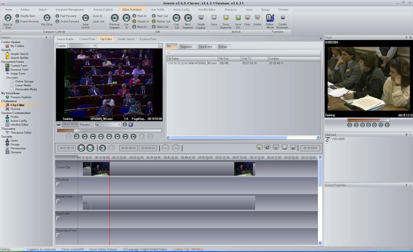Click the Jump to Start transport icon

tap(8, 18)
